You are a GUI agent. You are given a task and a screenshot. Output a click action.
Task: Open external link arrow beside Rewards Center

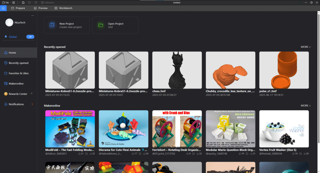coord(31,94)
